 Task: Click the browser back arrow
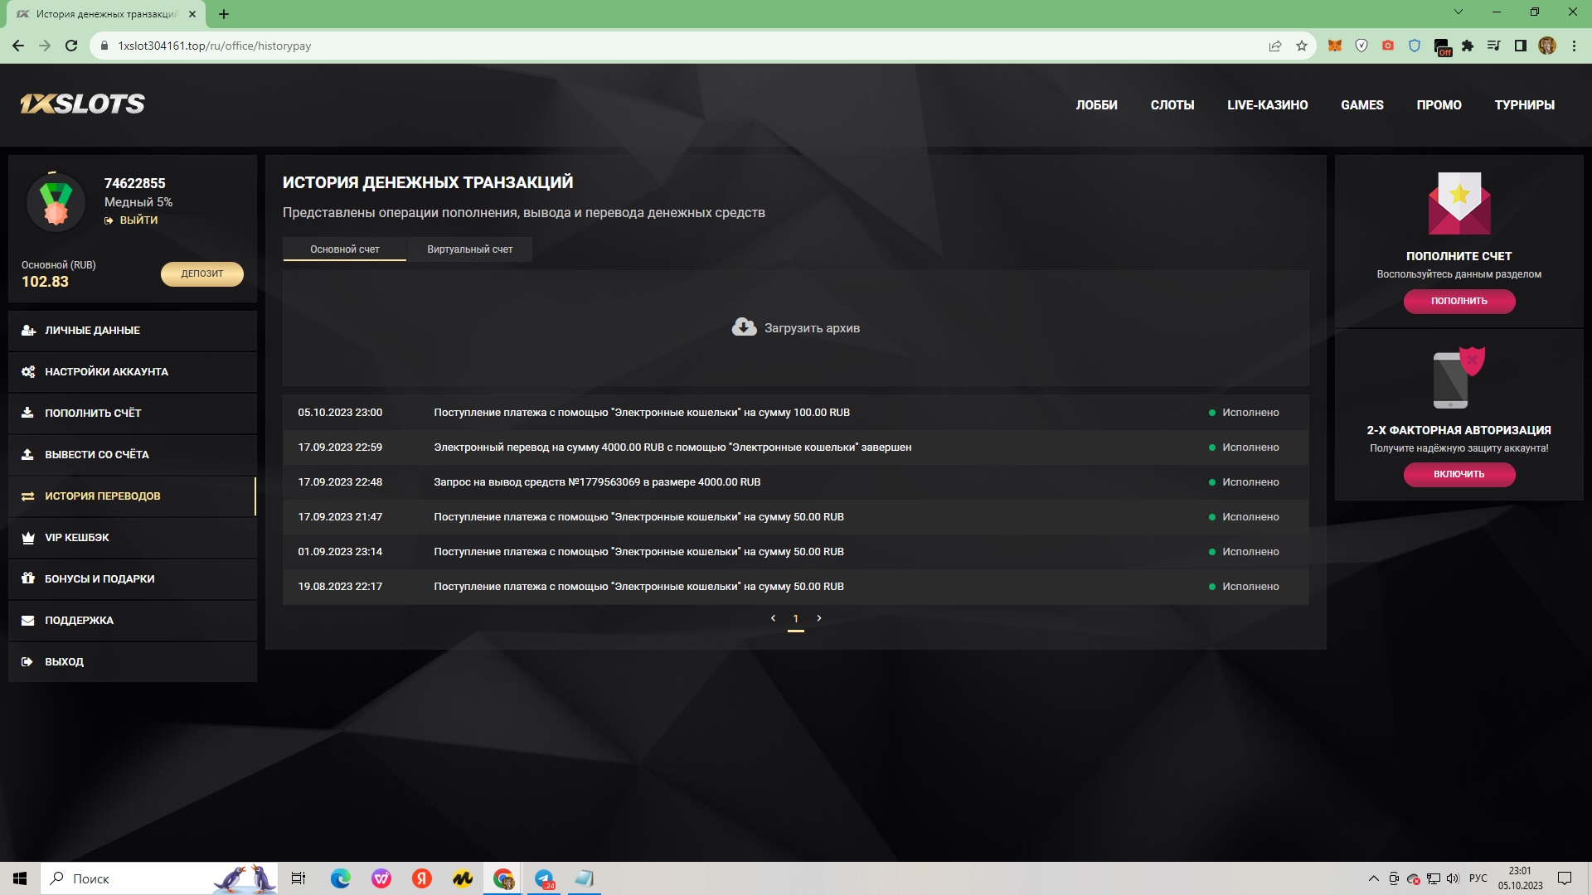click(x=18, y=46)
